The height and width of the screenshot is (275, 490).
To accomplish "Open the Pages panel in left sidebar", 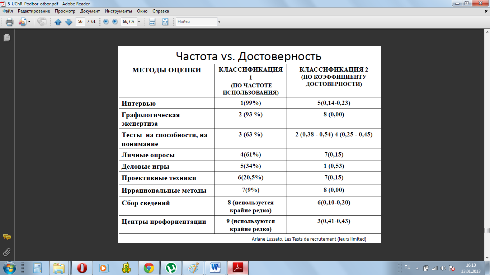I will (x=6, y=38).
